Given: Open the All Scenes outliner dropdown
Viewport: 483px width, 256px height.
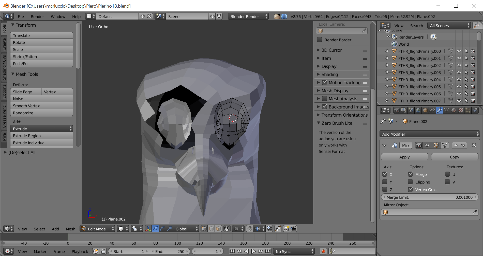Looking at the screenshot, I should [x=449, y=26].
